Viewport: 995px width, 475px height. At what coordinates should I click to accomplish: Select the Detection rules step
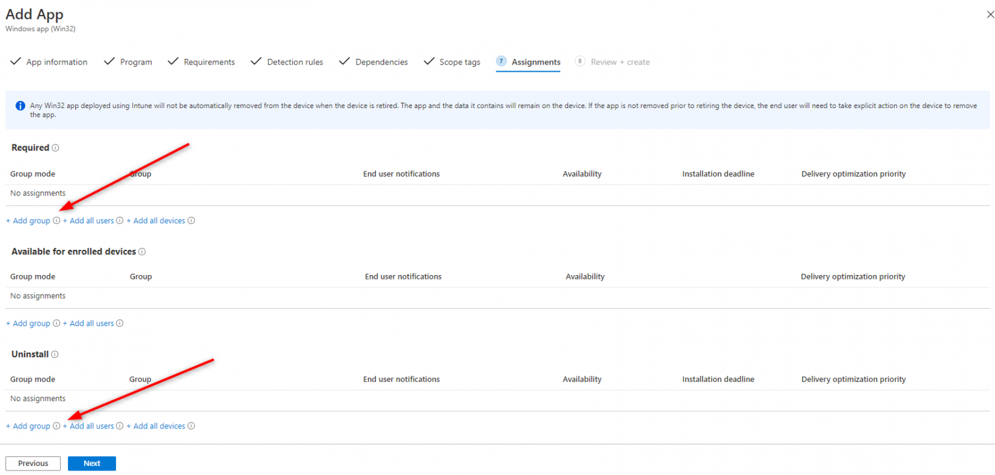295,61
